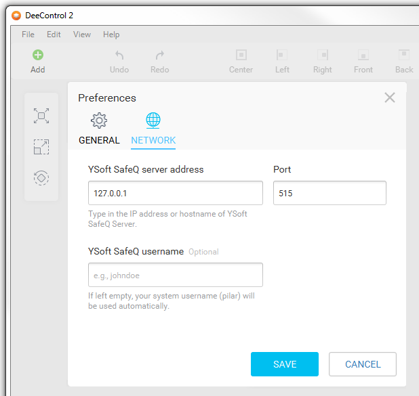419x396 pixels.
Task: Choose the Front view icon
Action: [363, 56]
